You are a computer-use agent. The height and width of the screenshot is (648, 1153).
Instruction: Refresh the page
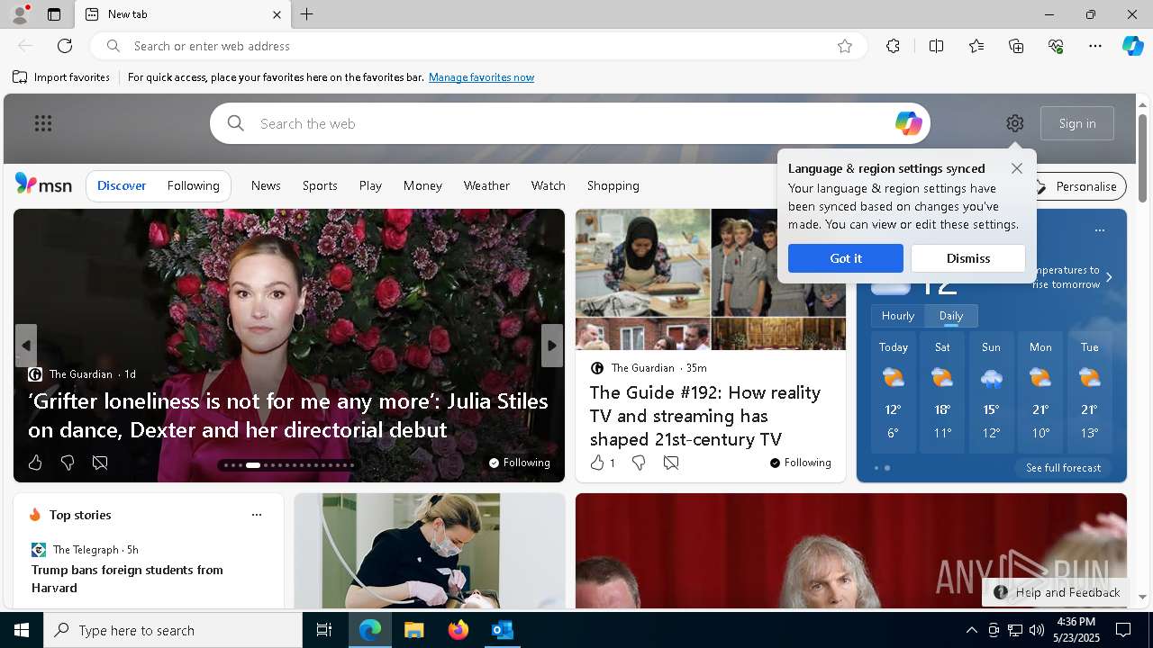pyautogui.click(x=65, y=46)
